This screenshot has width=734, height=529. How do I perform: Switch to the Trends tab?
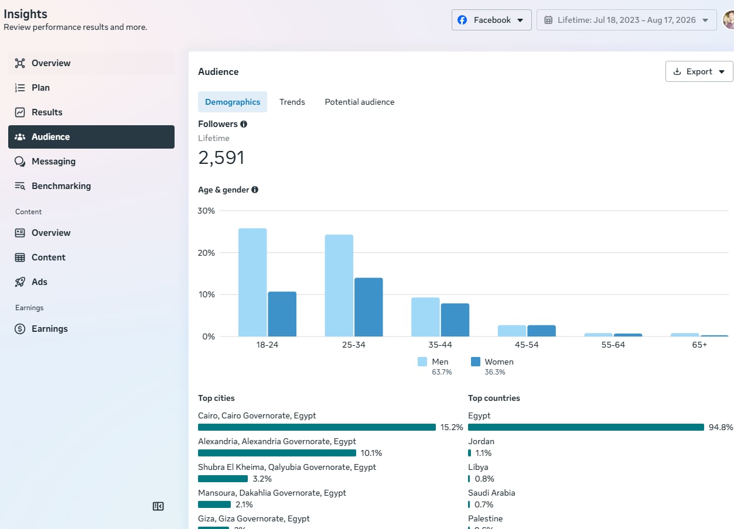click(292, 102)
